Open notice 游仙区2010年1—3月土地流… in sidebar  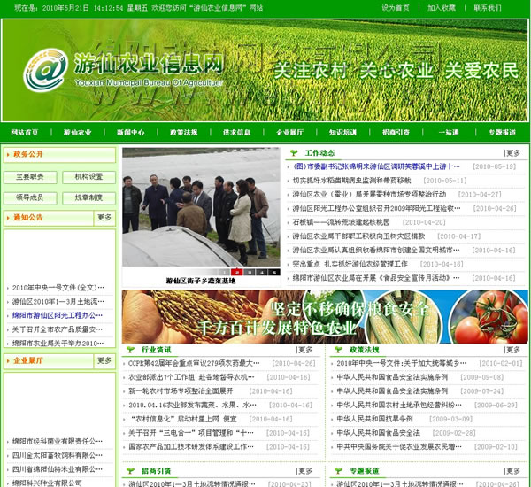(58, 302)
